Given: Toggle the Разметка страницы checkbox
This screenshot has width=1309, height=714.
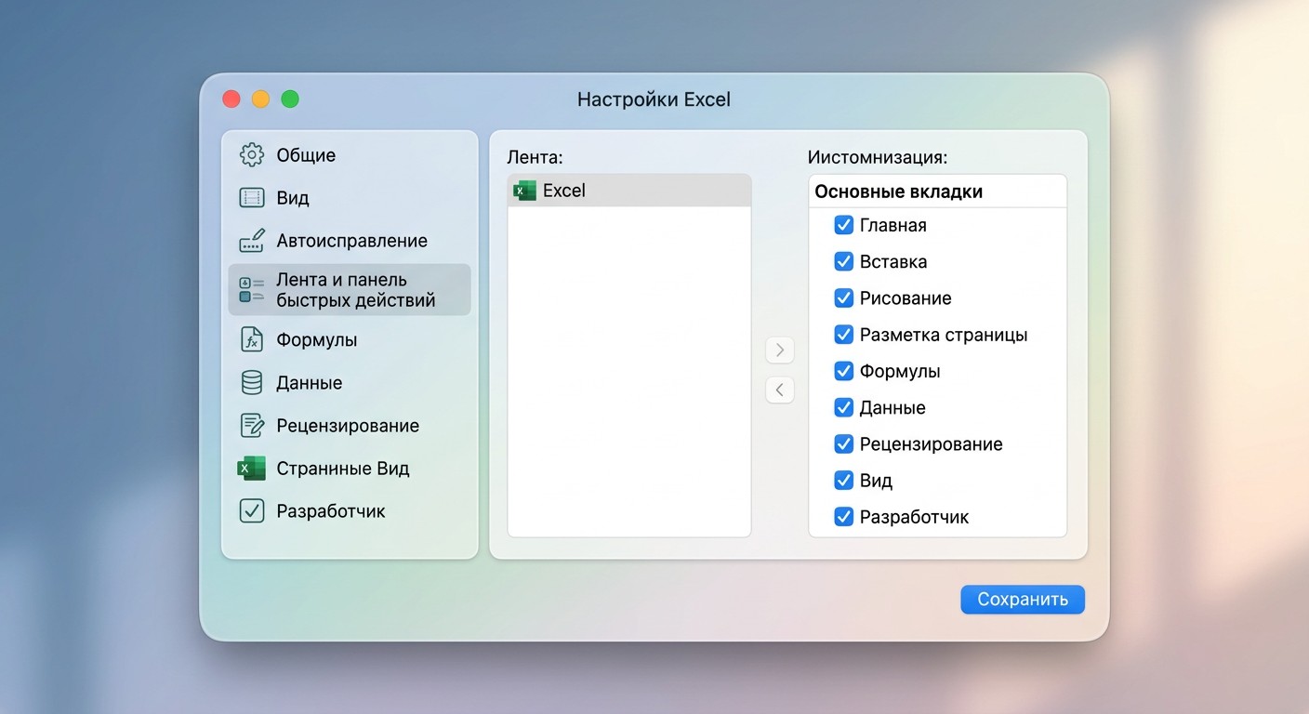Looking at the screenshot, I should point(844,334).
